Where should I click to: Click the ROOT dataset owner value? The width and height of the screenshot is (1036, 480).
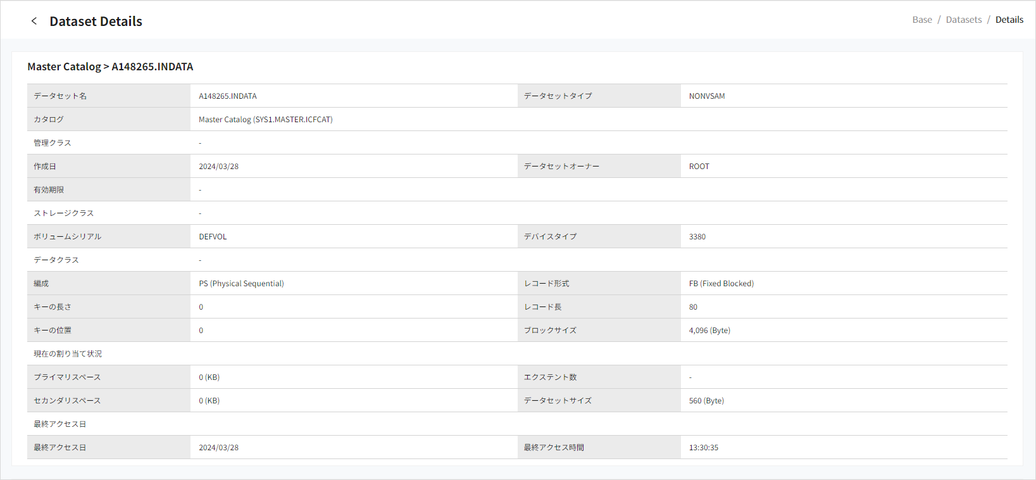(x=699, y=167)
